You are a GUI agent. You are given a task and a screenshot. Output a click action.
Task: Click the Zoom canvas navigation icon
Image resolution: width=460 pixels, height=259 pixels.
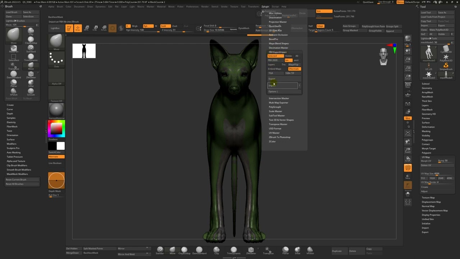pos(408,60)
